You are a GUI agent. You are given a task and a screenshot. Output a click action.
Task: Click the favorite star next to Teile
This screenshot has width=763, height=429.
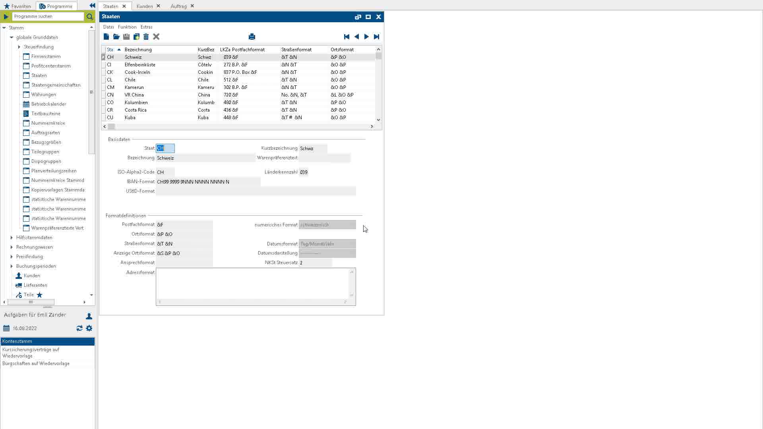[x=39, y=295]
